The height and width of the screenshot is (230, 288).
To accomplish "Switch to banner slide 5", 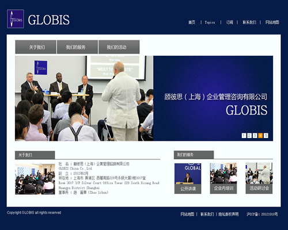I will (x=266, y=136).
